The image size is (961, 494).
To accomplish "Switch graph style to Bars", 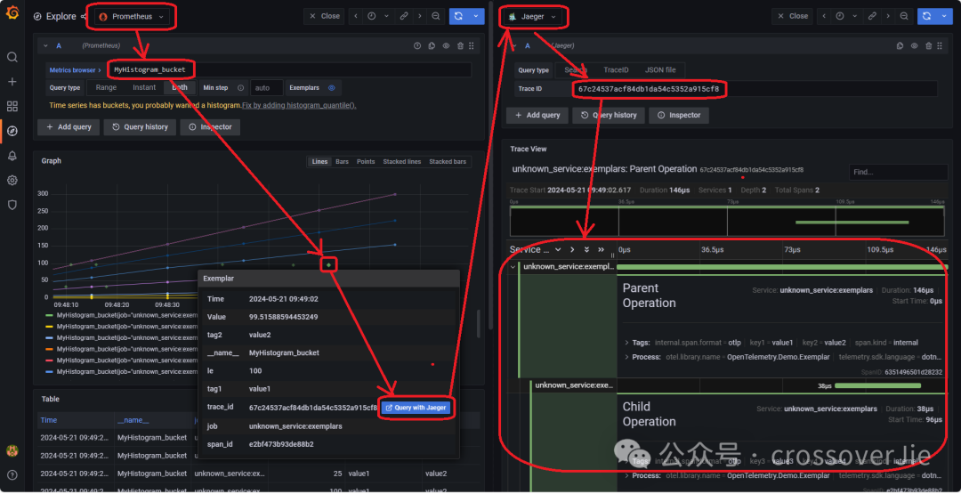I will coord(342,162).
